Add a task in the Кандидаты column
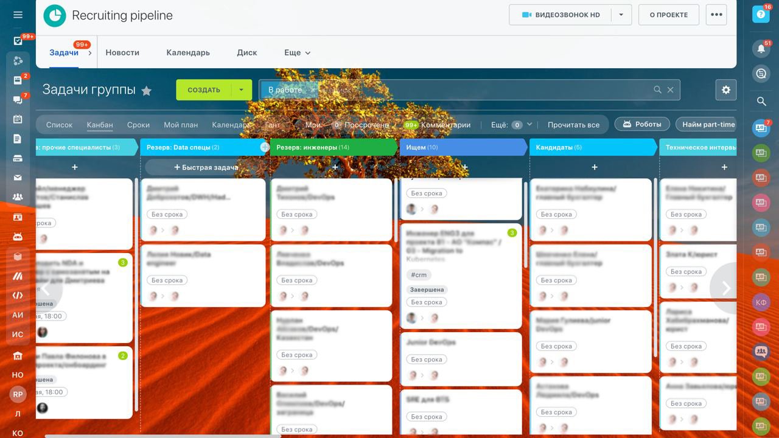779x438 pixels. (x=595, y=167)
